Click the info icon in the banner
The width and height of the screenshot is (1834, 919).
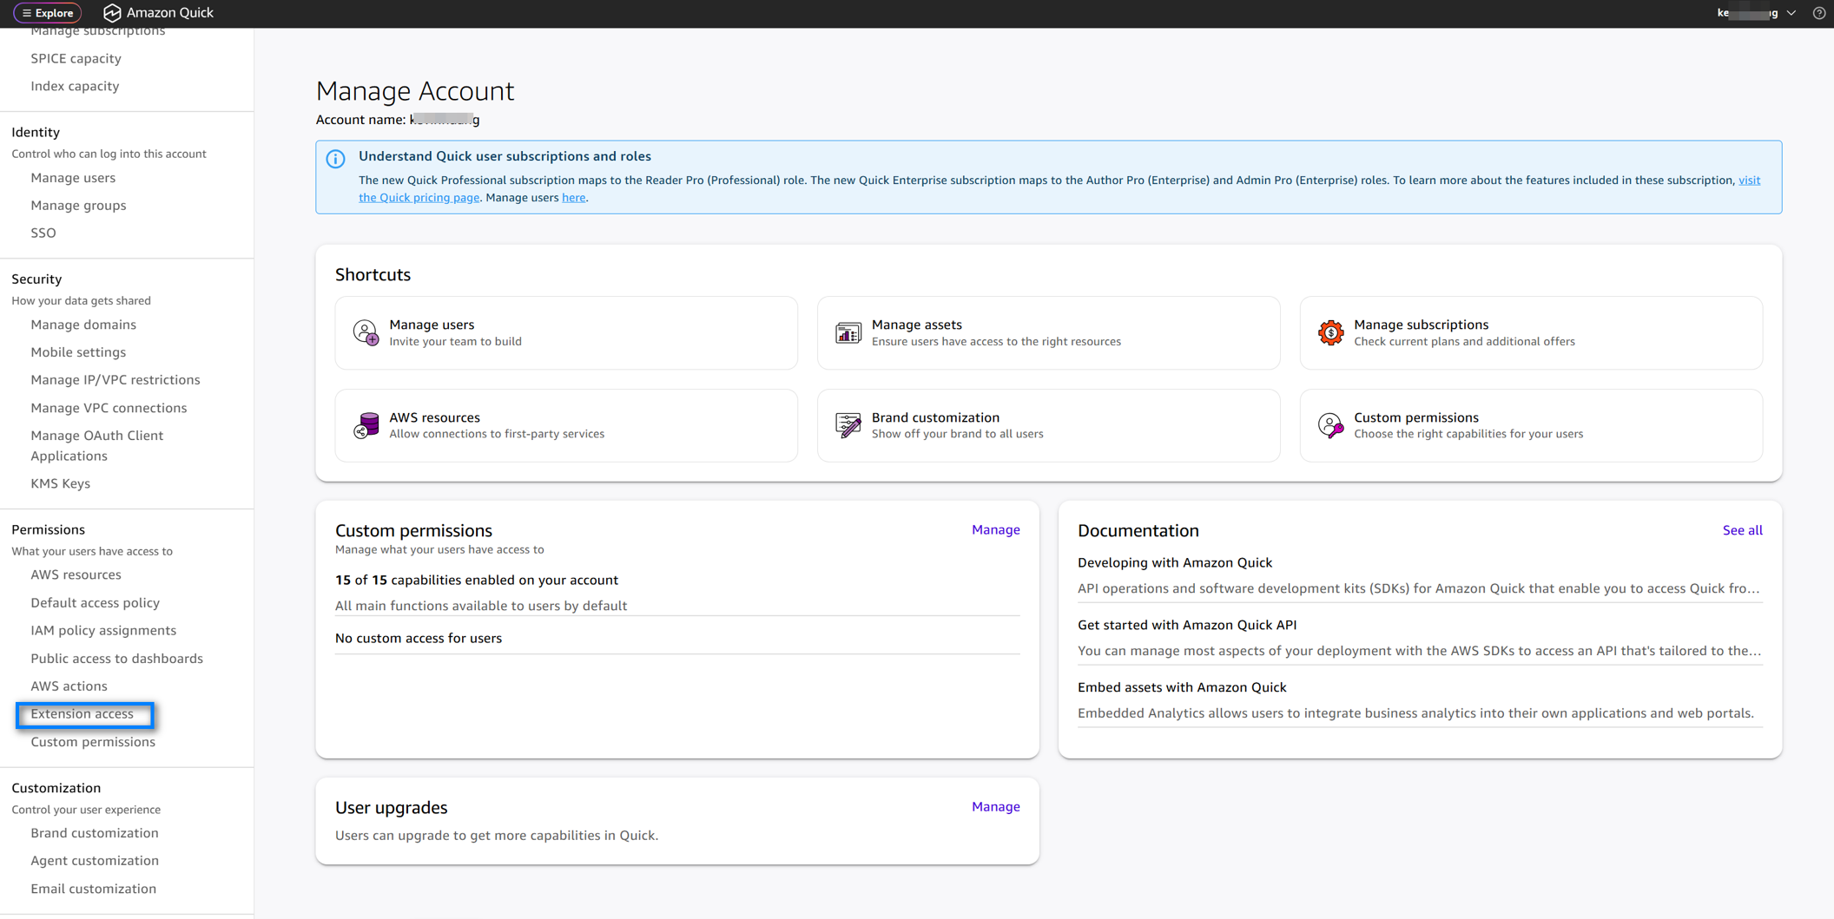pos(336,159)
